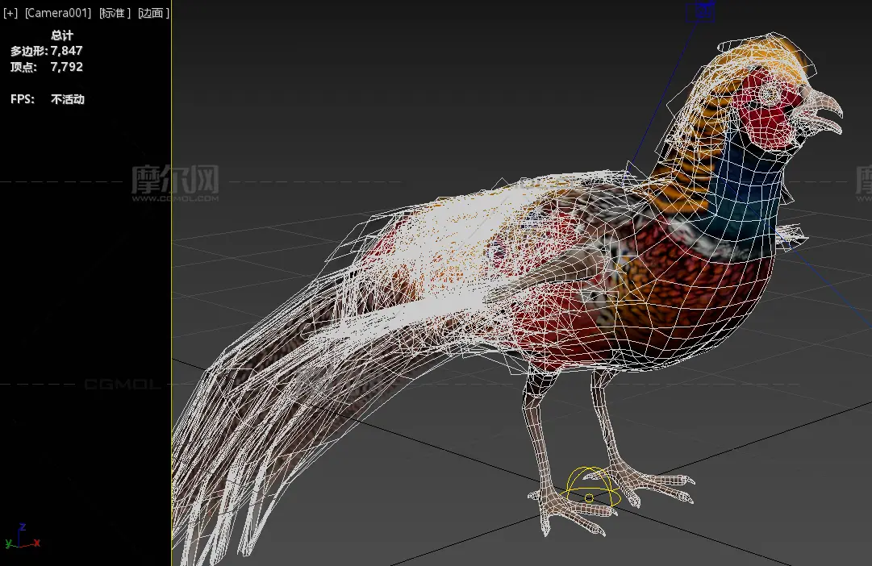
Task: Click the FPS 不活动 status text
Action: coord(47,100)
